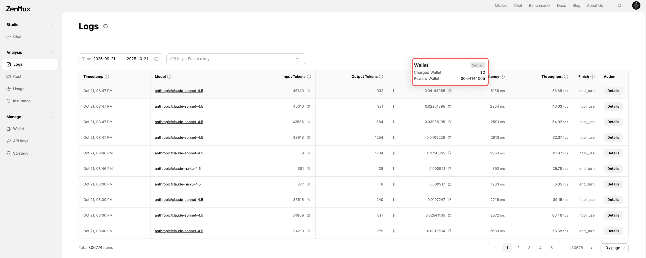Screen dimensions: 646x258
Task: Collapse the Studio sidebar section
Action: click(52, 25)
